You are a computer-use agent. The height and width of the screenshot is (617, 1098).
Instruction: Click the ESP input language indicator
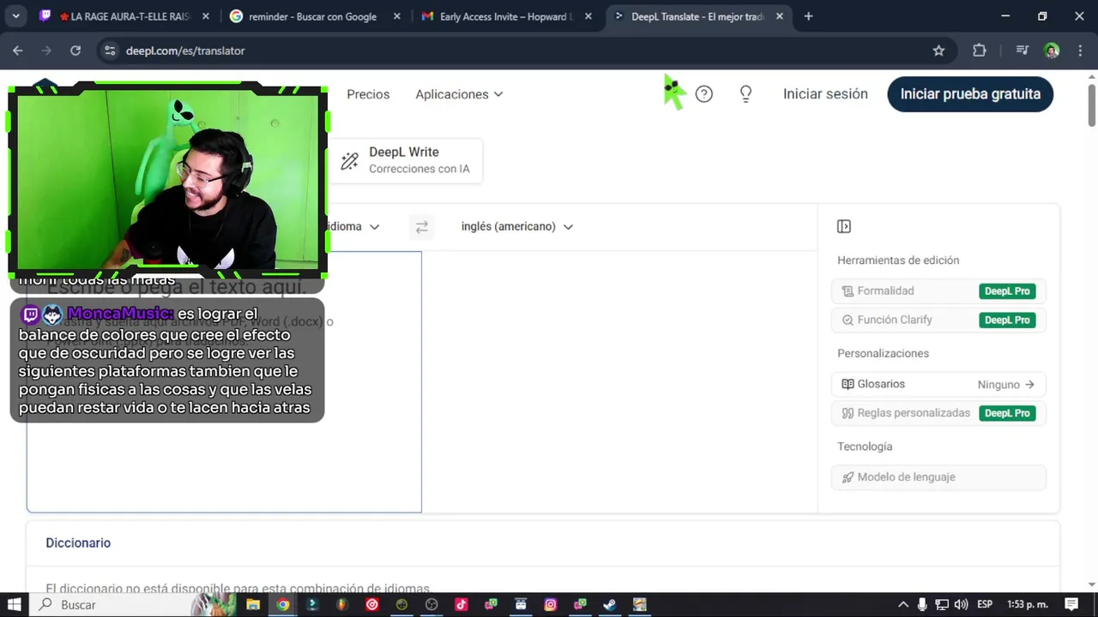[985, 604]
